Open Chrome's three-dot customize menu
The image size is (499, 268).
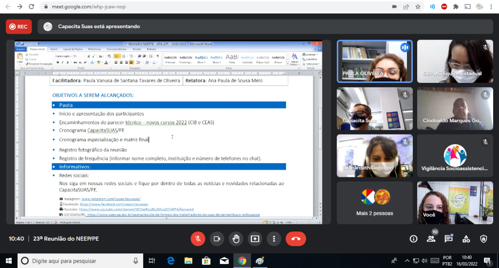coord(492,7)
